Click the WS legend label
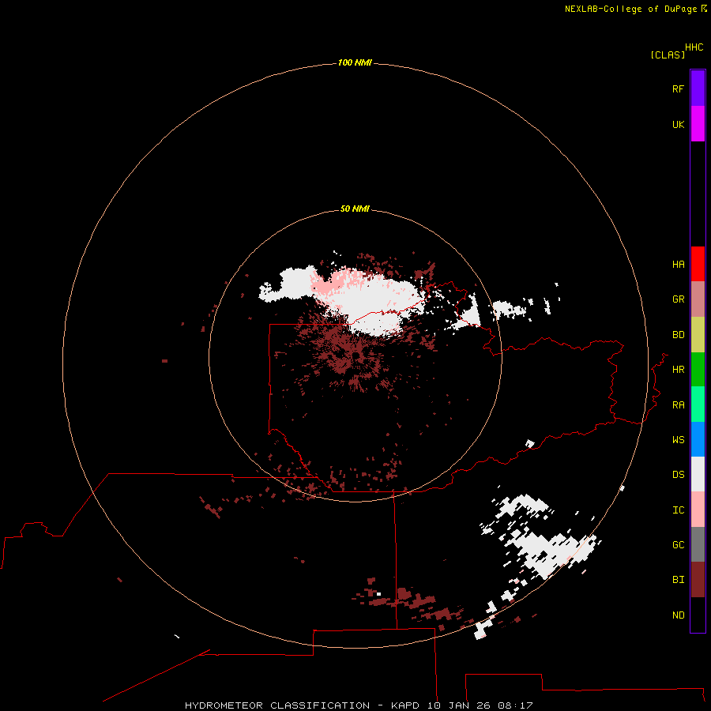Screen dimensions: 711x711 tap(678, 439)
